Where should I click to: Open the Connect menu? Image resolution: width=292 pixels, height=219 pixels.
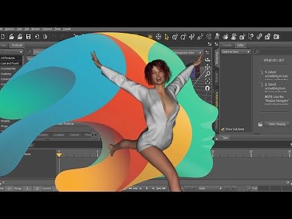47,29
